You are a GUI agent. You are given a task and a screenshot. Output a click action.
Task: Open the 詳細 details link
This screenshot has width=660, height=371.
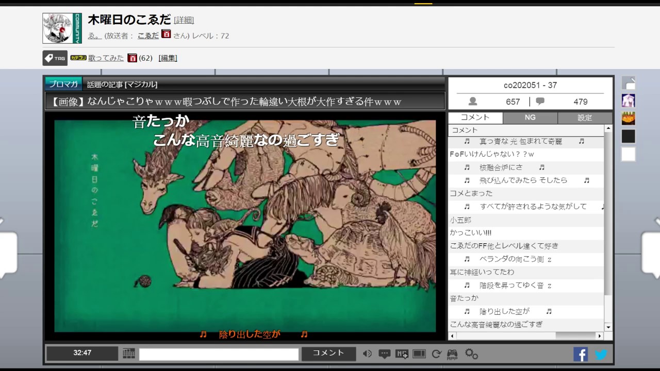pyautogui.click(x=184, y=20)
